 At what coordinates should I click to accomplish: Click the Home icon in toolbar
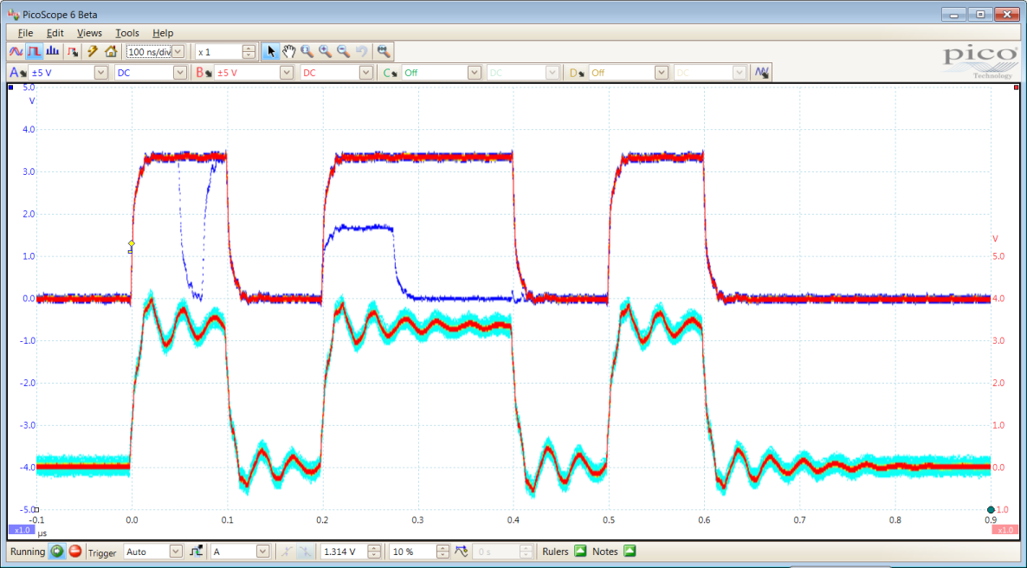(x=111, y=52)
